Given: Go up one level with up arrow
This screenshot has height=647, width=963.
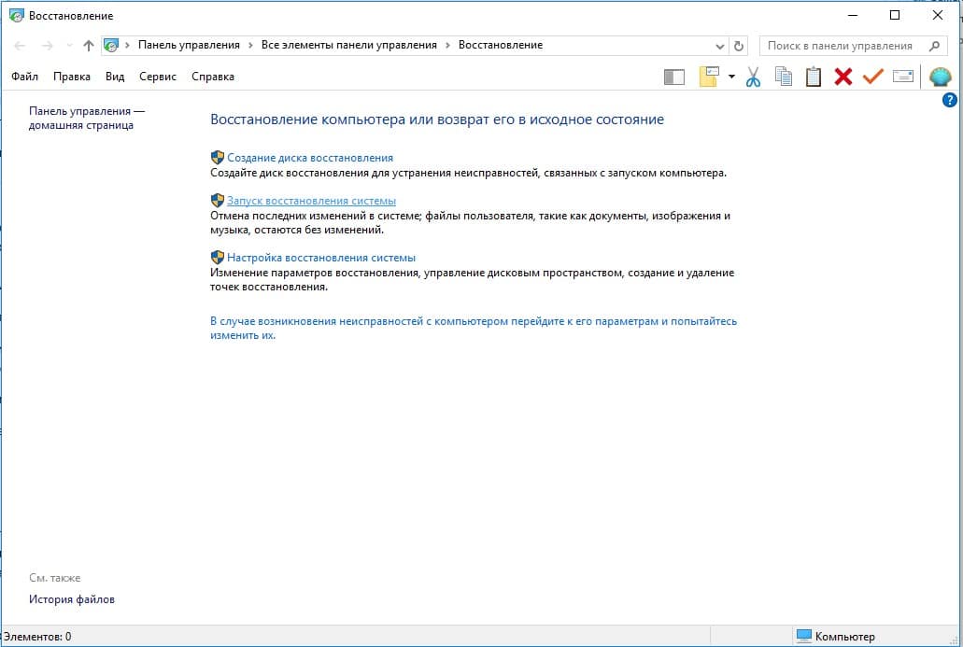Looking at the screenshot, I should pos(89,46).
